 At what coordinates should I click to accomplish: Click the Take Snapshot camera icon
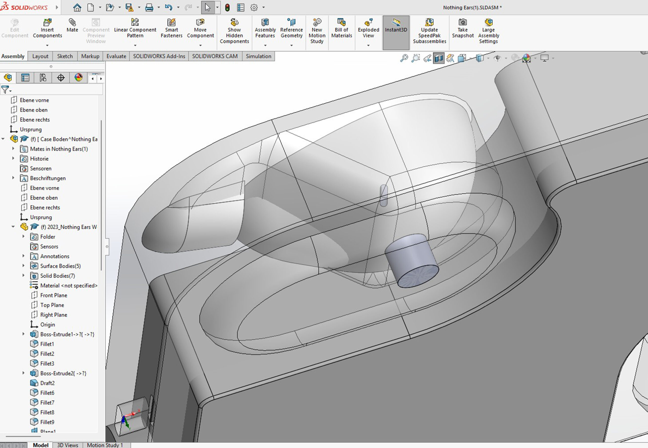point(462,23)
